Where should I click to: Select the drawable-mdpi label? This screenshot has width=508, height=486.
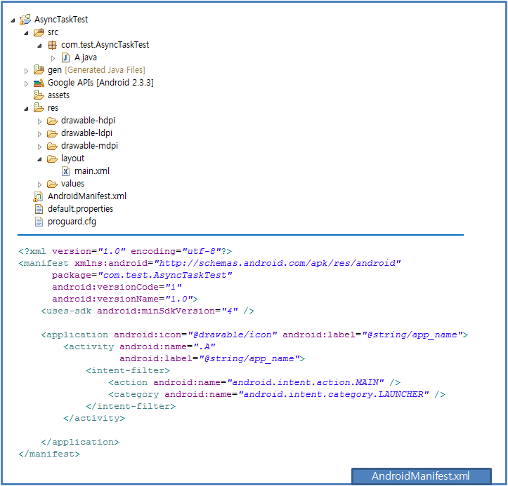pos(89,145)
